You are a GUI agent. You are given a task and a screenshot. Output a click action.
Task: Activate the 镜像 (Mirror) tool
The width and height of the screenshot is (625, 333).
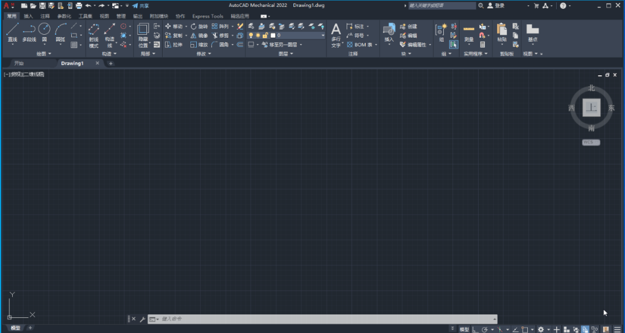[x=198, y=35]
